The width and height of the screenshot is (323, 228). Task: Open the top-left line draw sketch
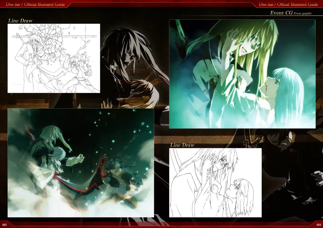pos(54,58)
